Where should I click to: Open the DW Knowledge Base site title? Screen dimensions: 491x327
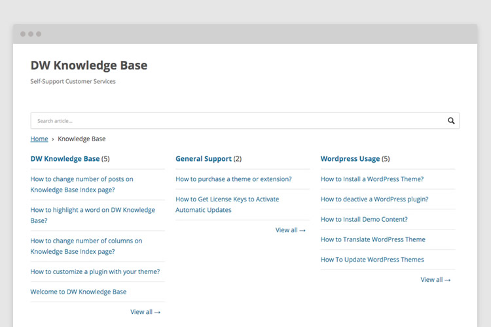click(x=89, y=65)
